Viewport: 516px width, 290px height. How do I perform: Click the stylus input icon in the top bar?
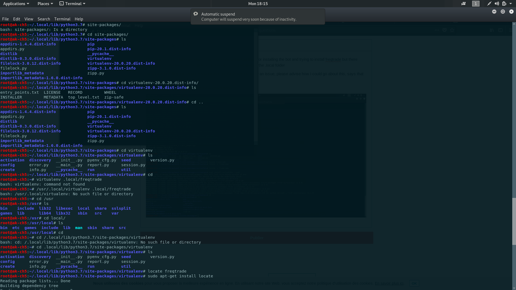point(489,3)
